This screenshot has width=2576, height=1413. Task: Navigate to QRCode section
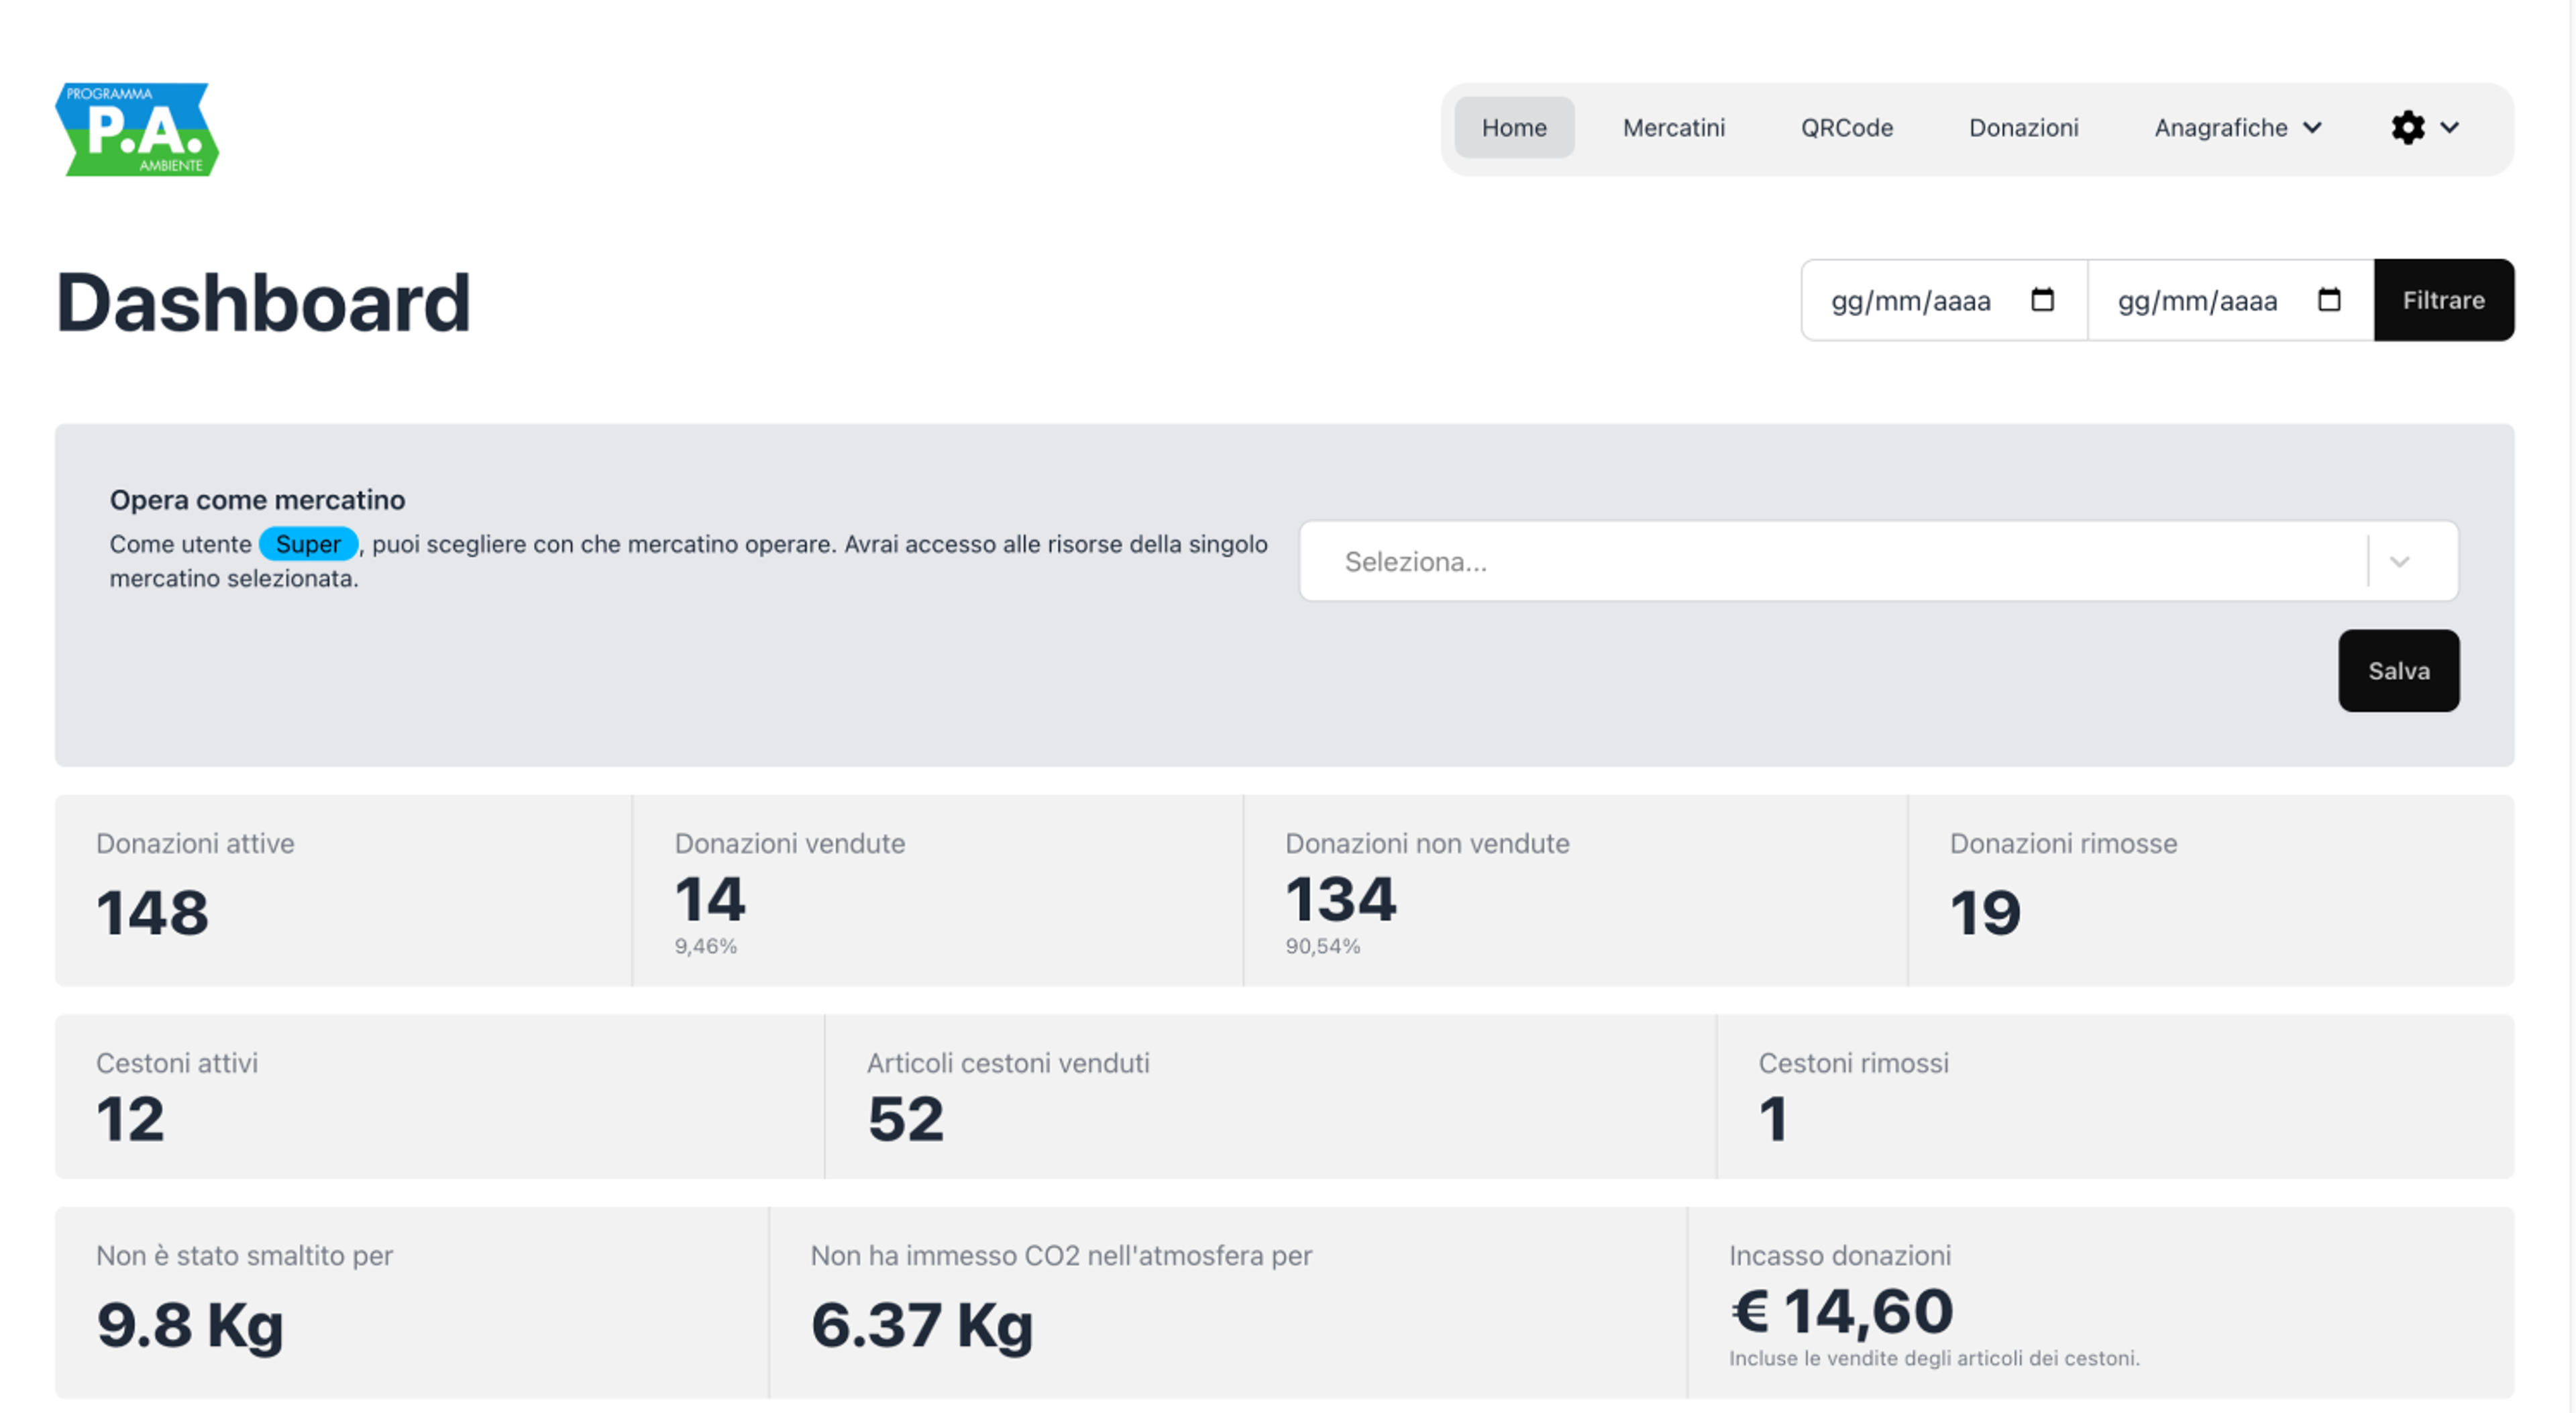pyautogui.click(x=1846, y=128)
